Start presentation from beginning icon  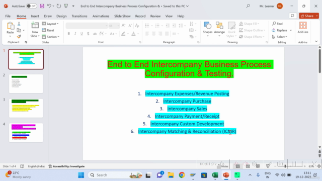click(x=66, y=6)
